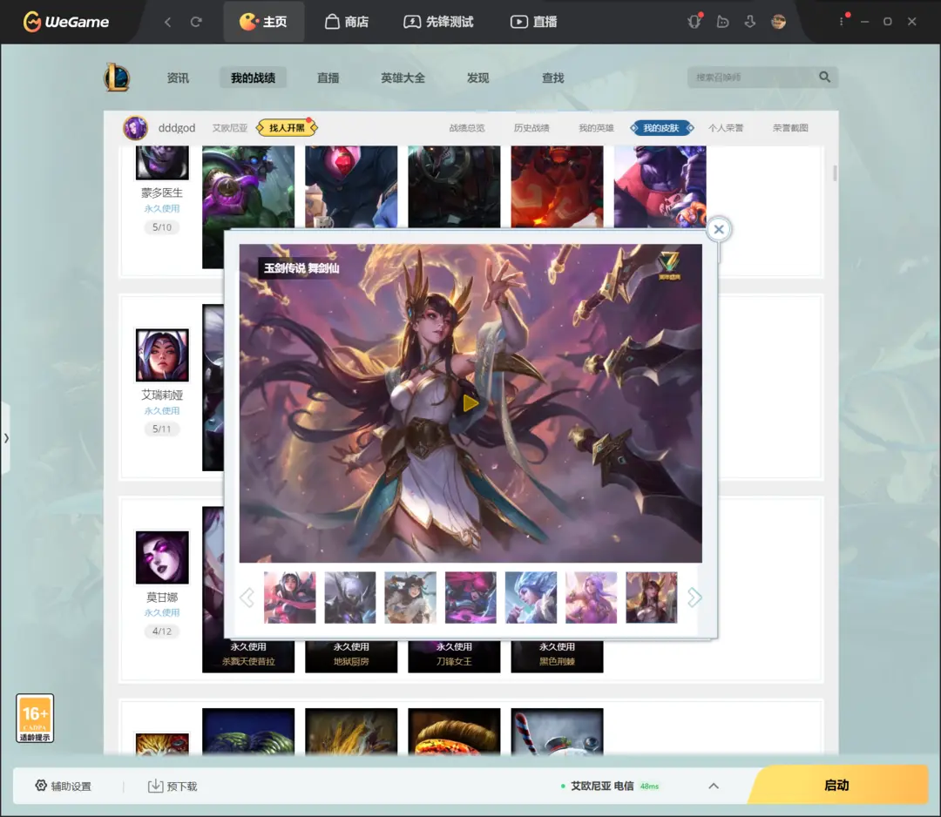Open the 英雄大全 section
The image size is (941, 817).
click(x=403, y=78)
